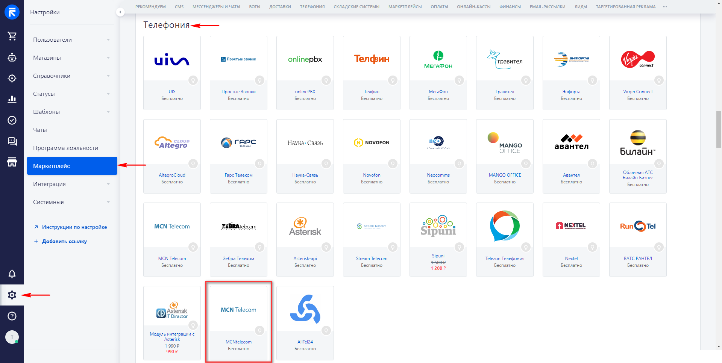Open Чаты settings item
The image size is (722, 363).
[x=72, y=130]
